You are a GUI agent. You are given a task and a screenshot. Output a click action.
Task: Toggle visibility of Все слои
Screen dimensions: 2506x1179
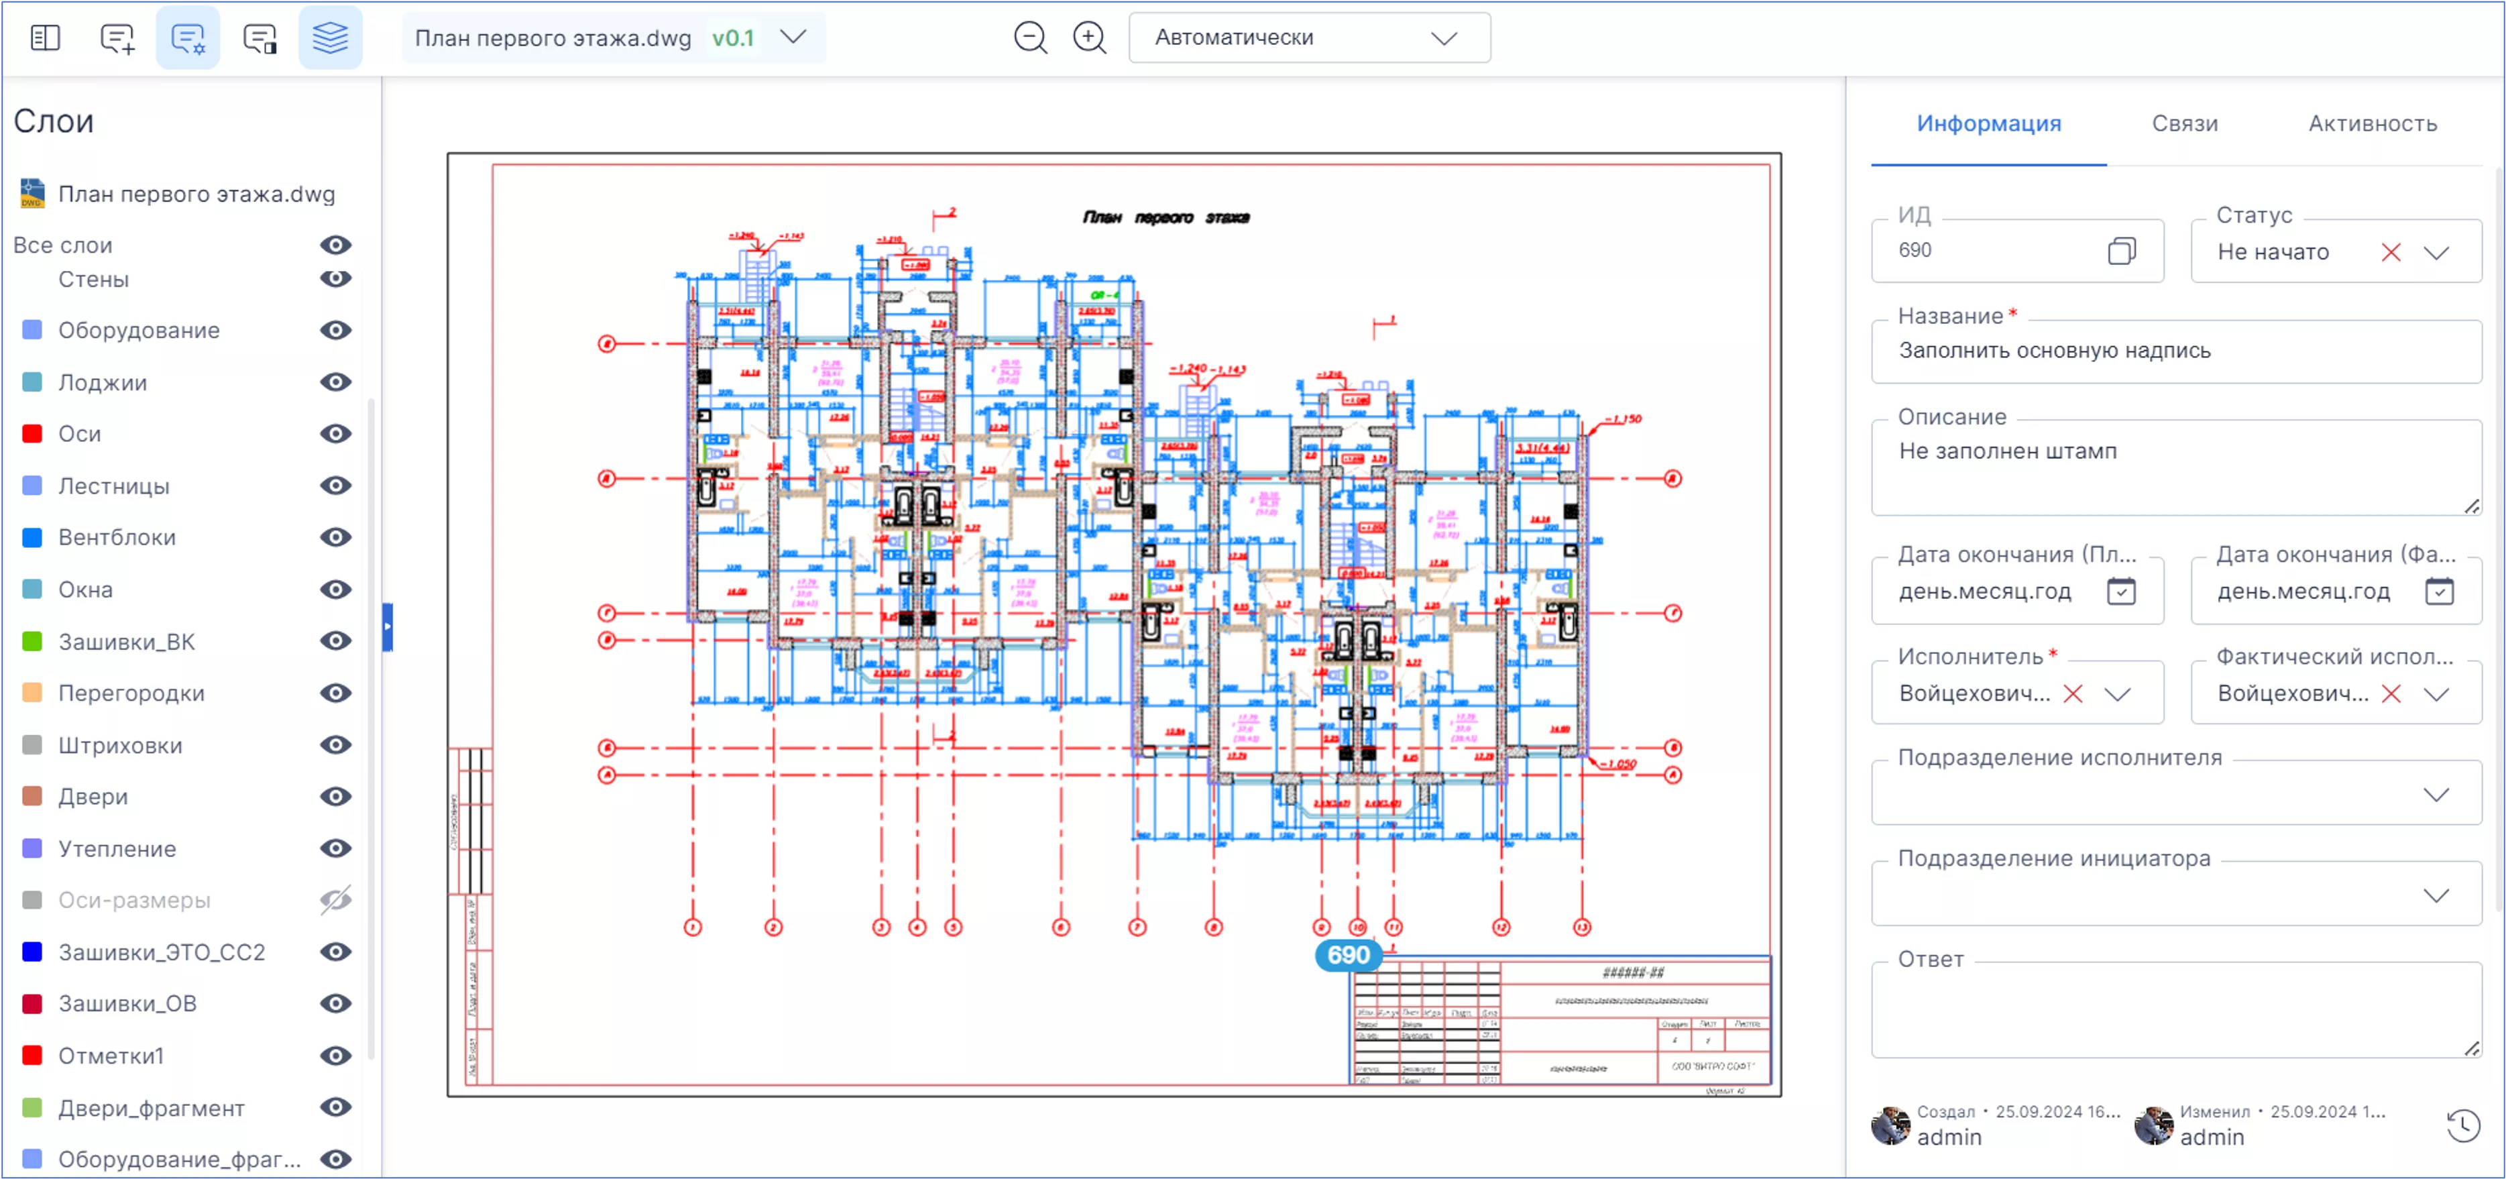pyautogui.click(x=335, y=245)
